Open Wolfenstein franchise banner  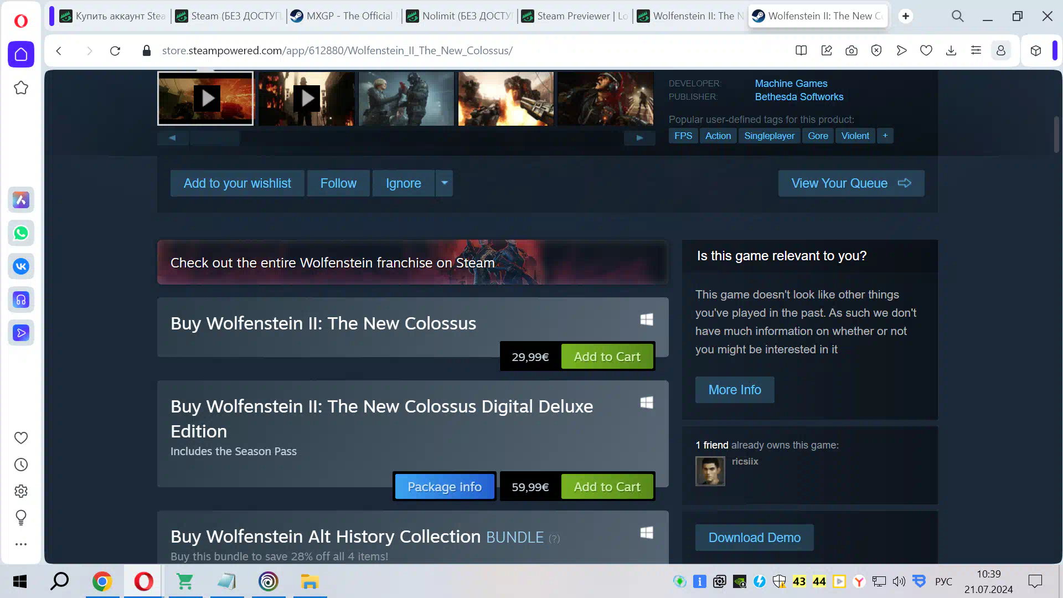pos(412,262)
